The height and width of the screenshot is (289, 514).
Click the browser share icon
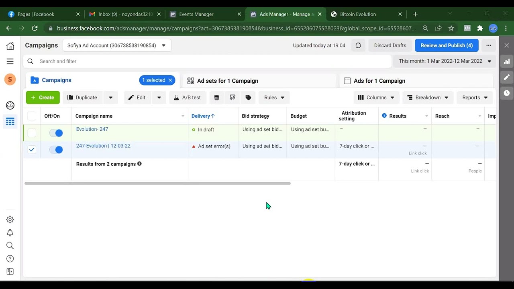point(438,28)
